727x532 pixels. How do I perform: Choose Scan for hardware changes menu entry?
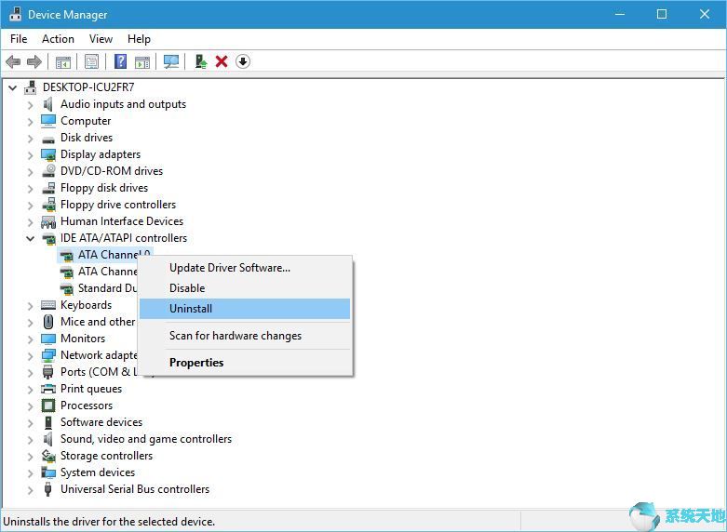tap(244, 336)
